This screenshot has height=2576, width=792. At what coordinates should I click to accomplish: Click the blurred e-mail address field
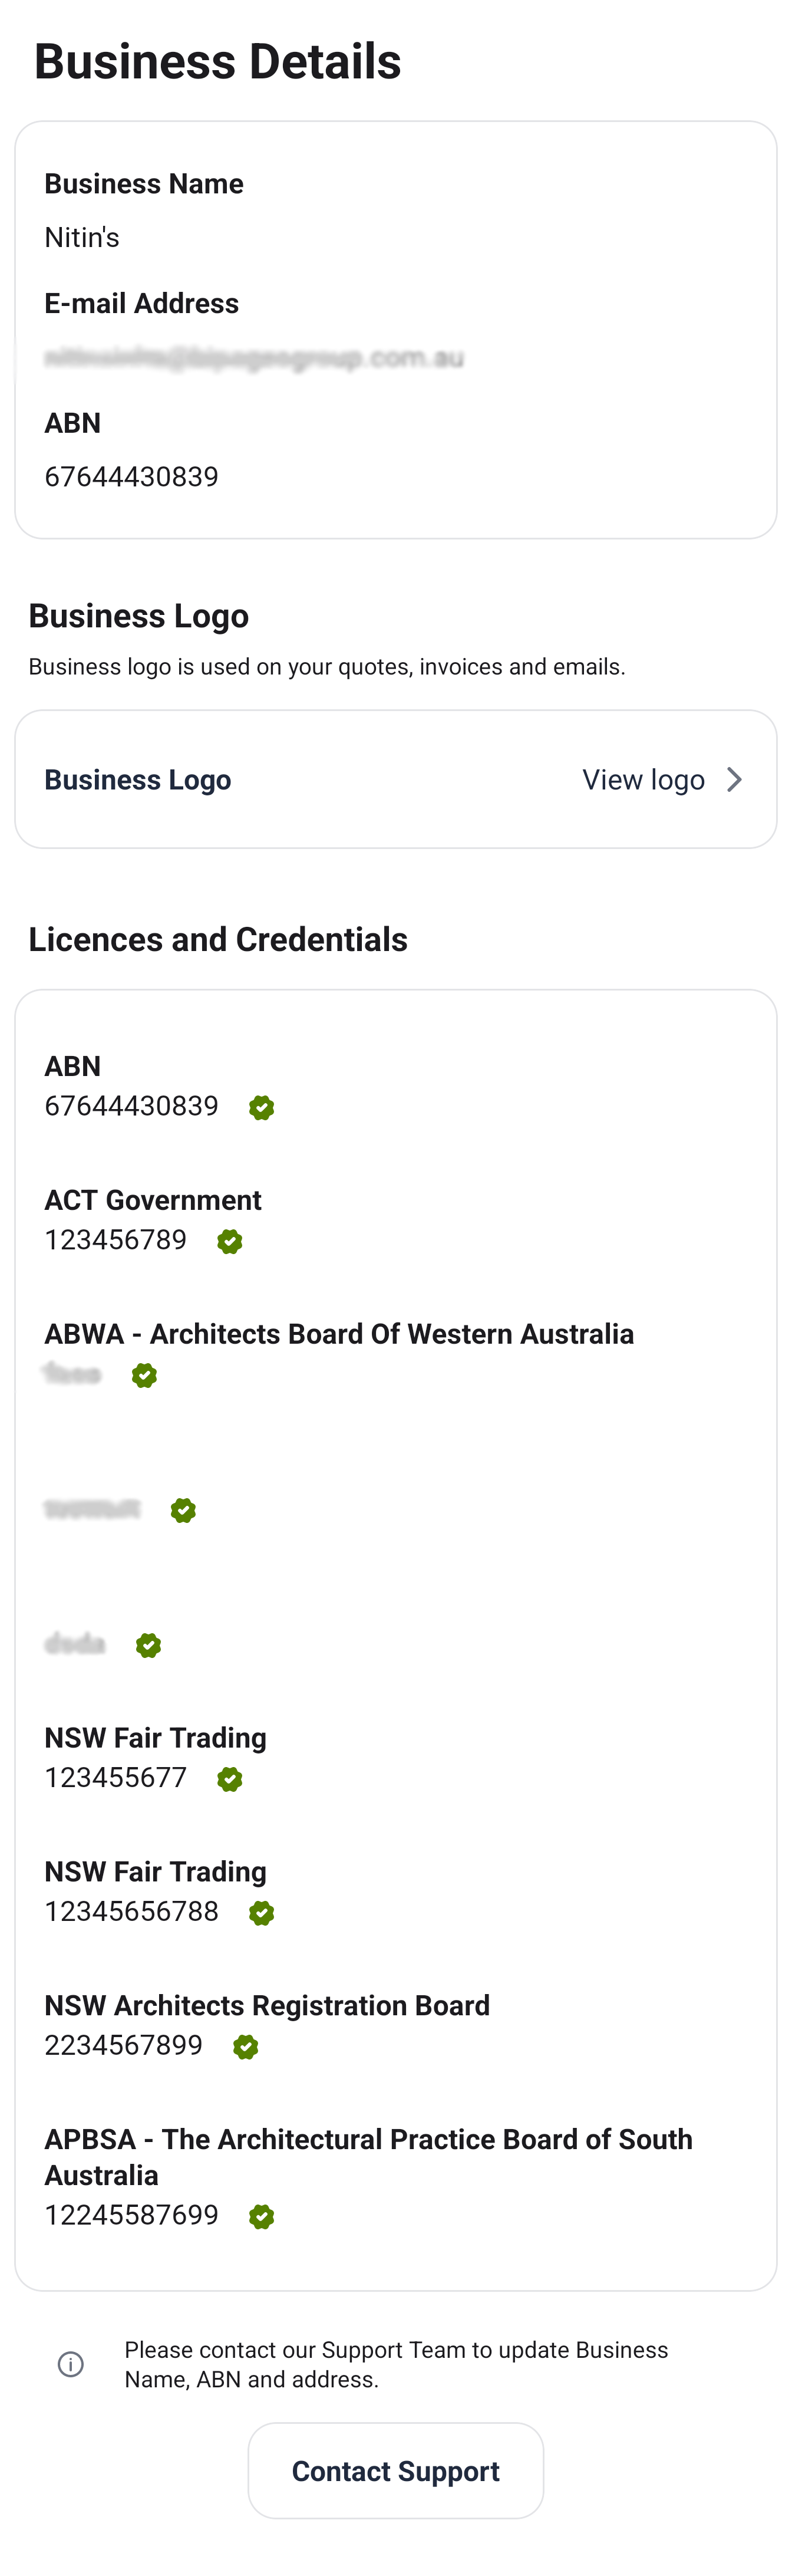pos(254,358)
